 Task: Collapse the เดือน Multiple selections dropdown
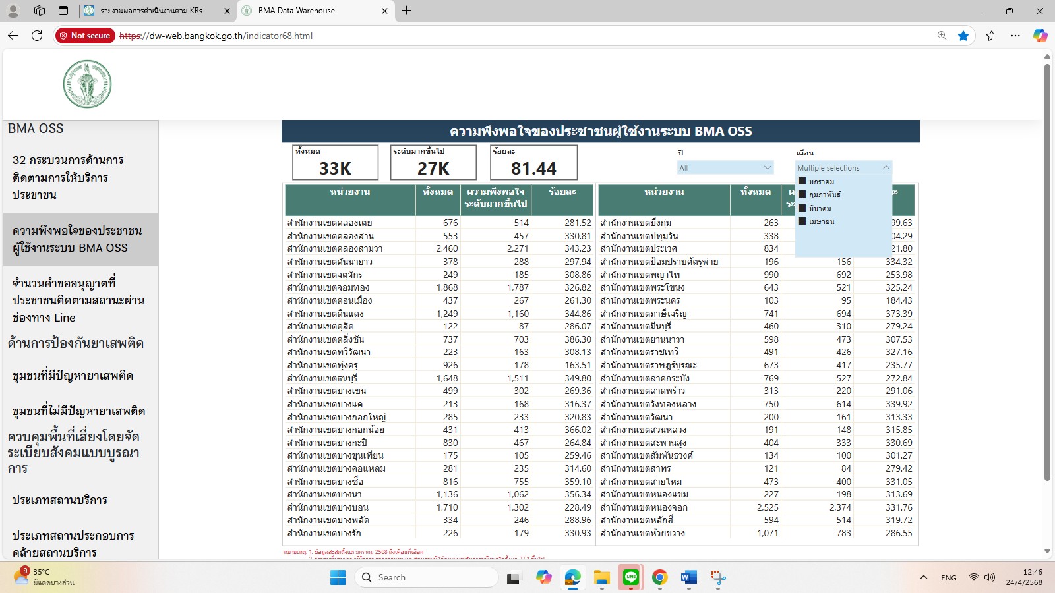click(x=843, y=168)
